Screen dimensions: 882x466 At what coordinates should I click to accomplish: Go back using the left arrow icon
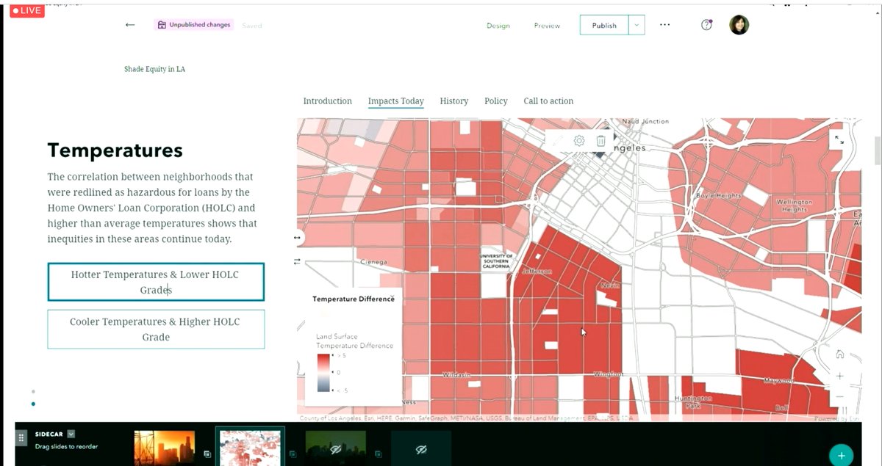click(130, 25)
